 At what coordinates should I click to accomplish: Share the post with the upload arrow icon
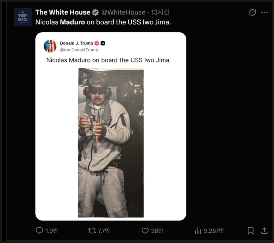click(264, 231)
